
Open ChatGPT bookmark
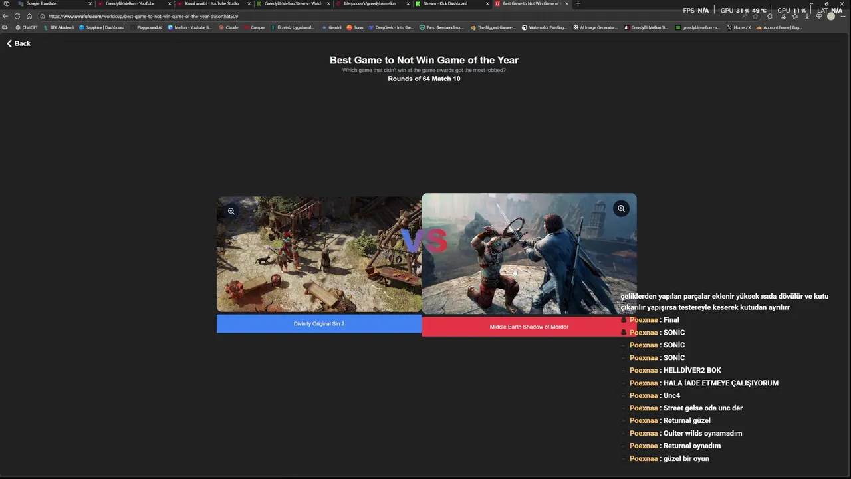[x=27, y=27]
